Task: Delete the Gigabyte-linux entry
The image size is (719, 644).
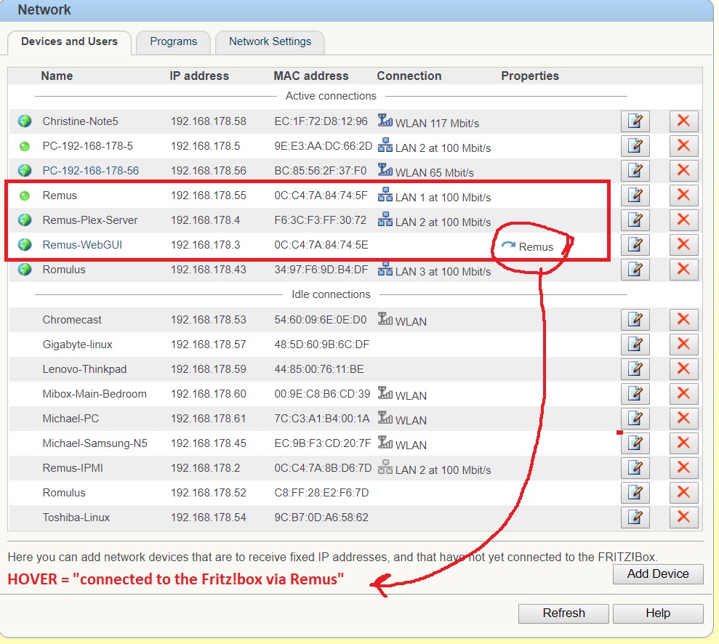Action: [x=683, y=345]
